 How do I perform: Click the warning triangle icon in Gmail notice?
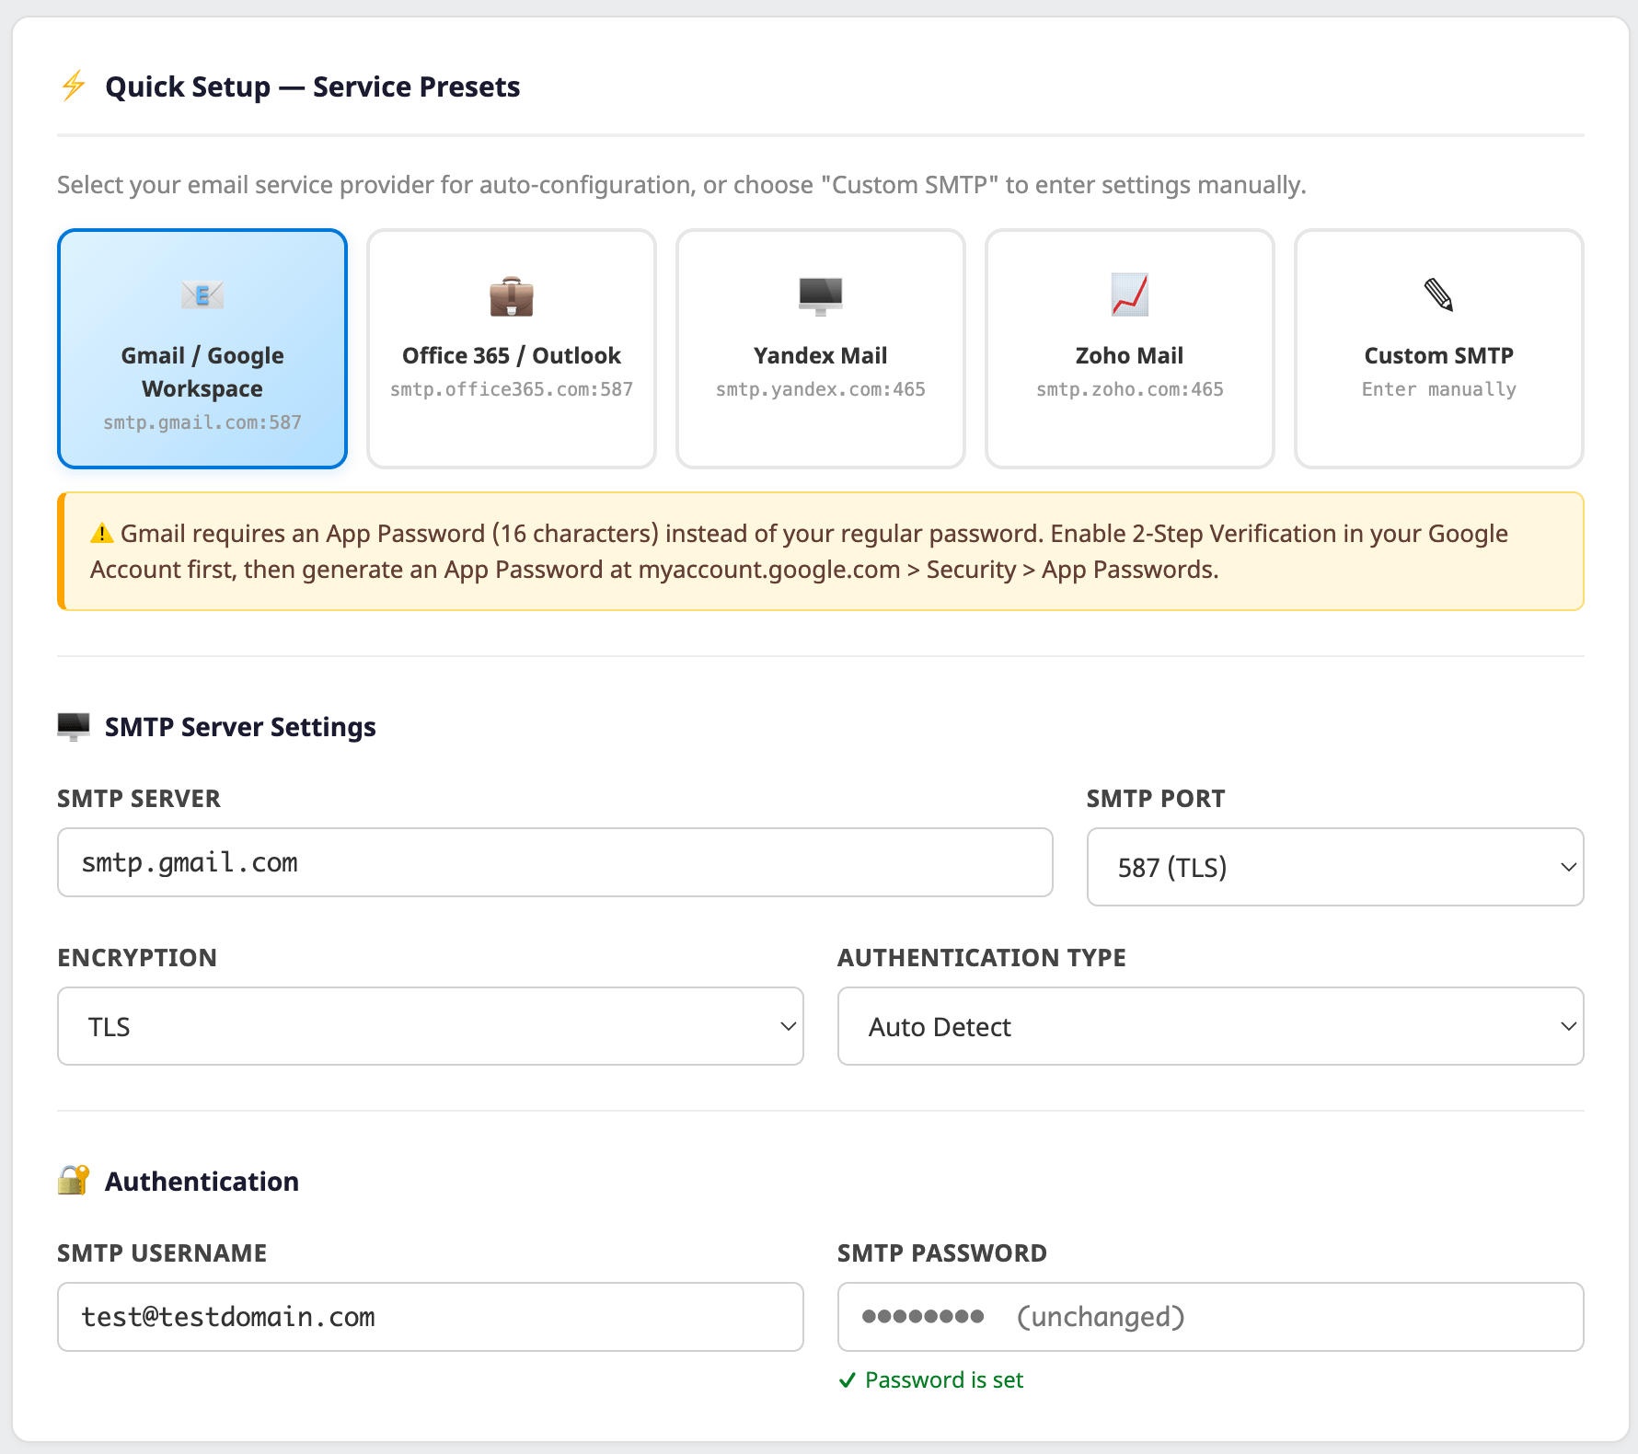click(x=101, y=534)
